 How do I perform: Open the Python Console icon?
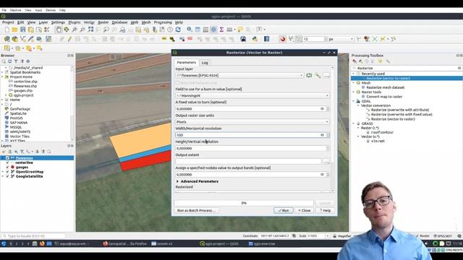(255, 39)
